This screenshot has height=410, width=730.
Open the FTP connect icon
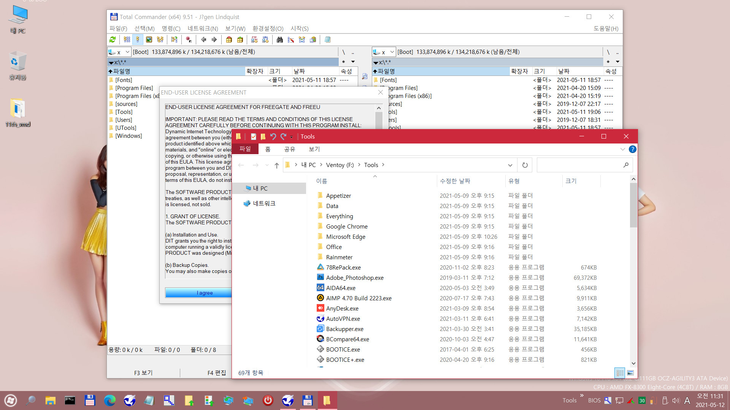click(254, 39)
